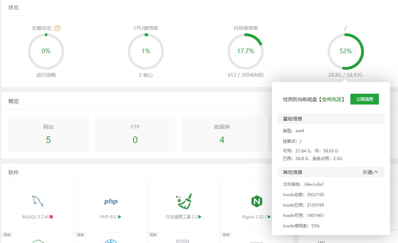Open the 数据库 overview card

tap(222, 134)
